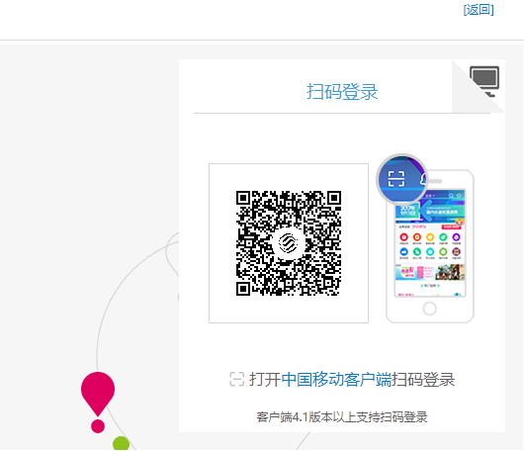Tap the phone illustration home button
This screenshot has width=524, height=452.
point(429,309)
